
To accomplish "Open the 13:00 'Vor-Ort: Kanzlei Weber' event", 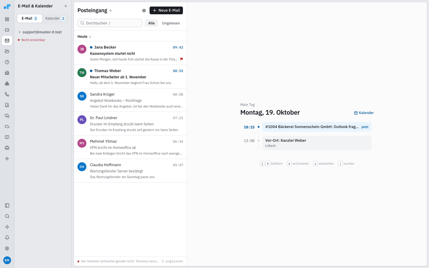I will (317, 143).
